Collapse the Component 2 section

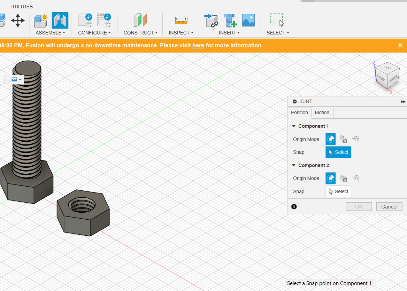294,165
